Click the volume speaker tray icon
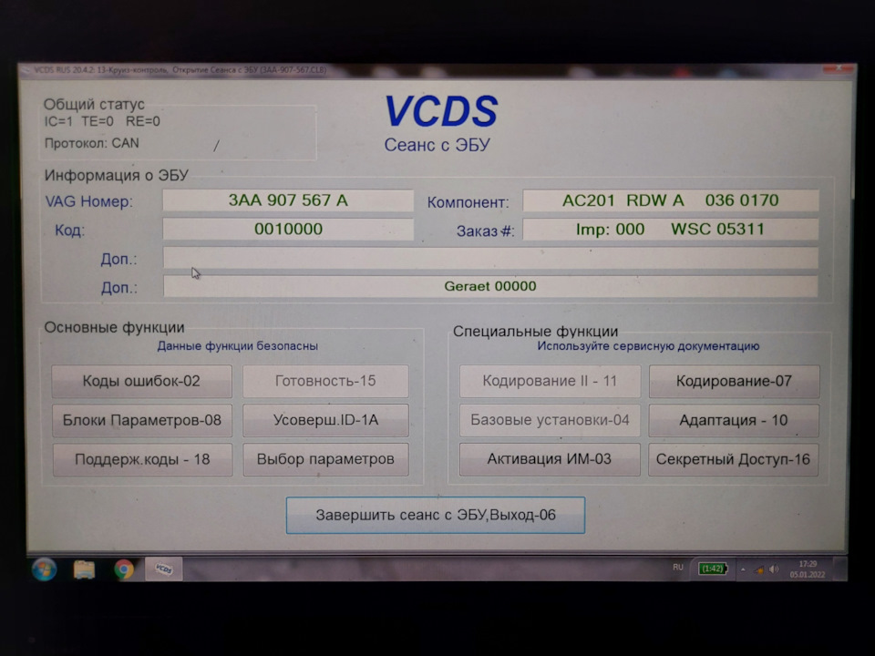Screen dimensions: 875x656 click(x=774, y=569)
